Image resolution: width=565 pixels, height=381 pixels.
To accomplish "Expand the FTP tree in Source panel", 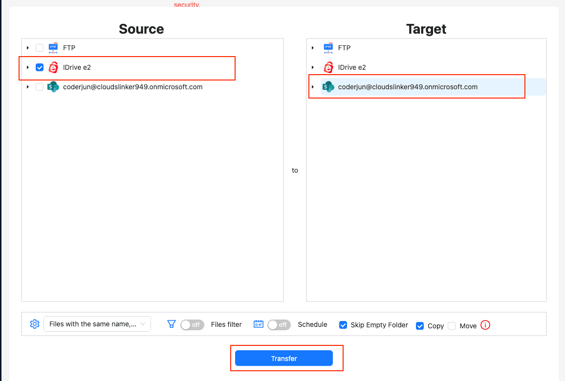I will pos(27,47).
